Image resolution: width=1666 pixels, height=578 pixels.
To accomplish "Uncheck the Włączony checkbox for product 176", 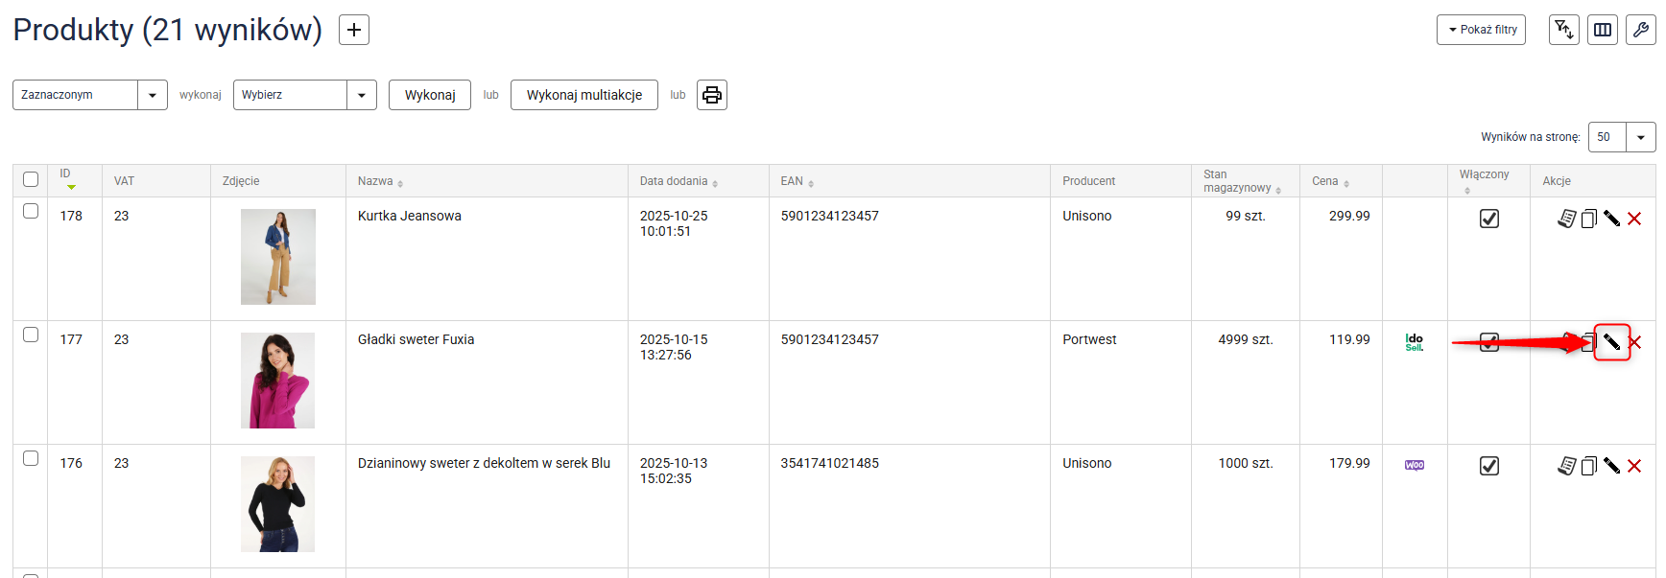I will [1489, 466].
